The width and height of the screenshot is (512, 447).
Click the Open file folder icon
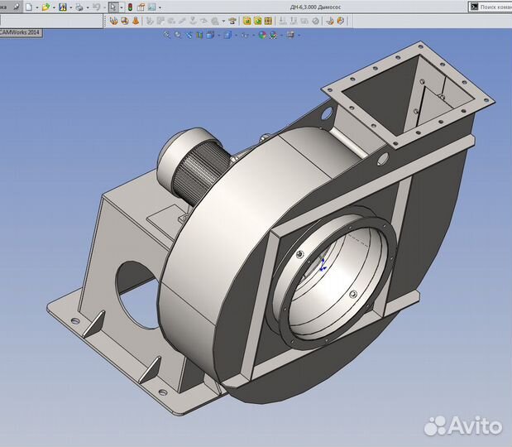coord(46,7)
